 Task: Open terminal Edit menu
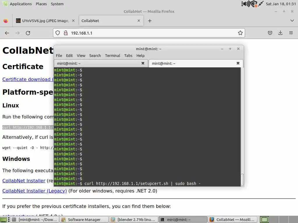point(69,55)
